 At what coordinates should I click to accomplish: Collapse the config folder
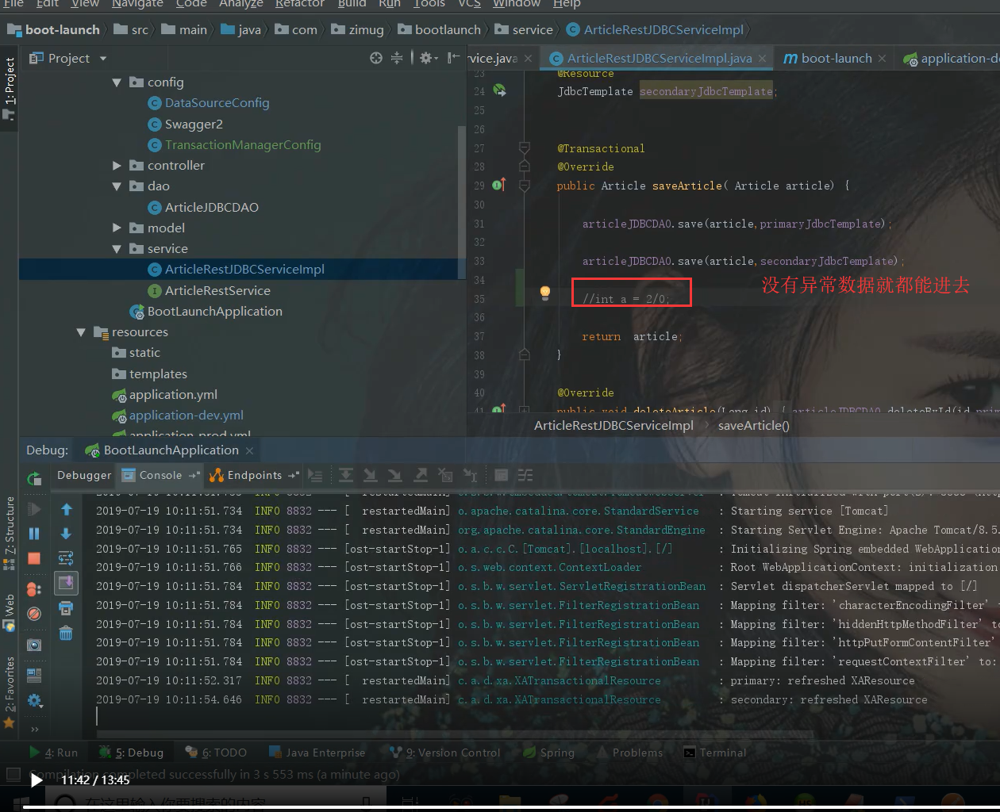pyautogui.click(x=117, y=82)
